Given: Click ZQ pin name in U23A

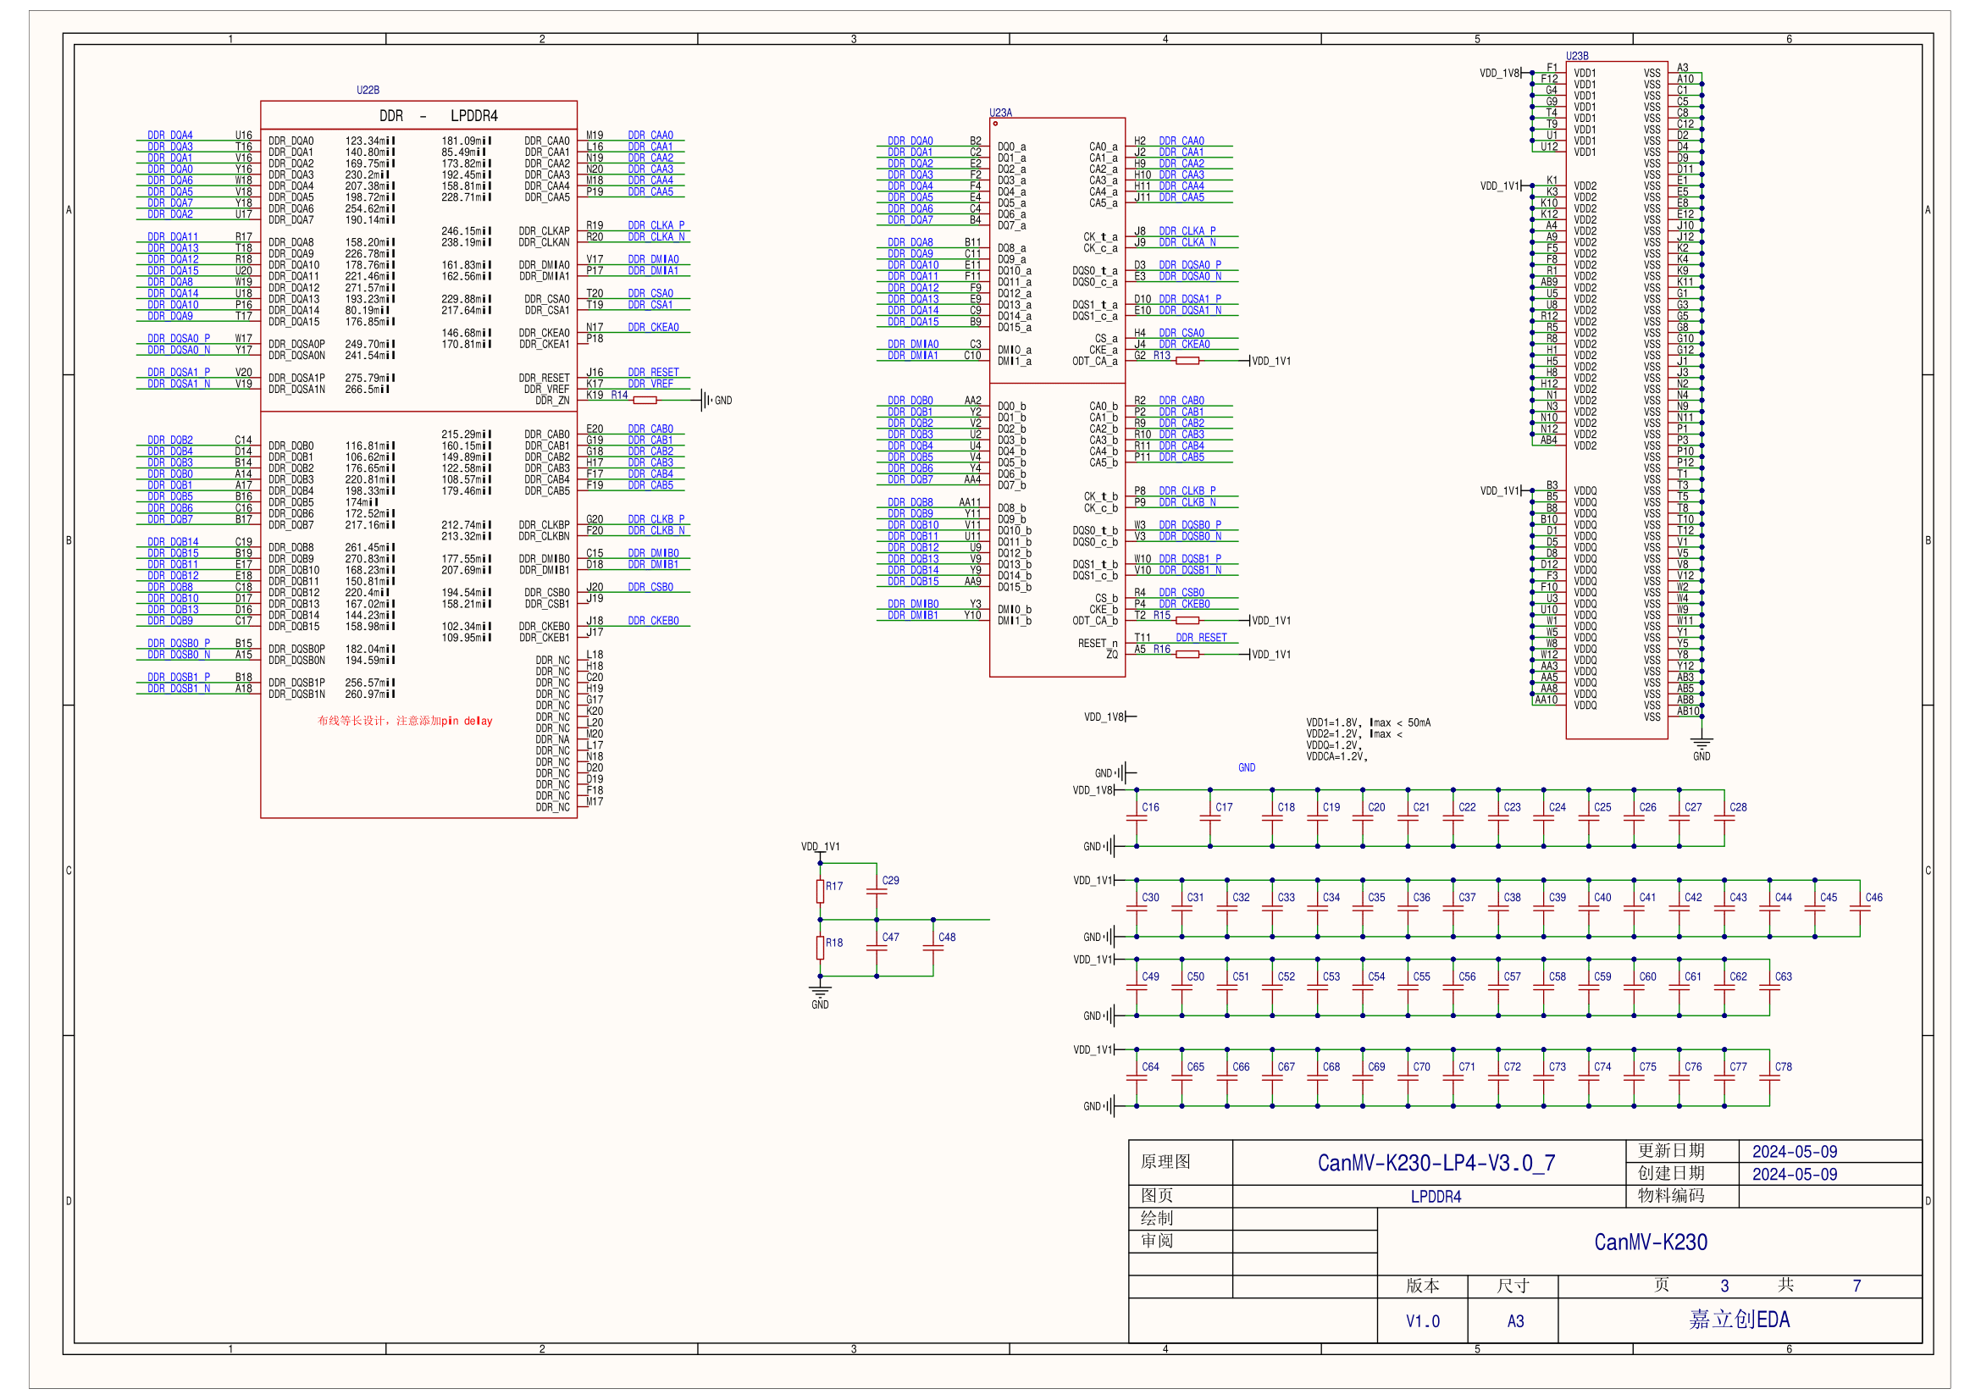Looking at the screenshot, I should point(1111,655).
